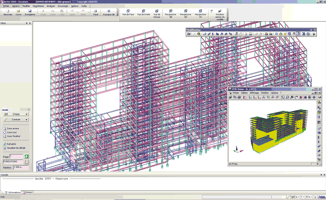Open the Fichier menu
This screenshot has width=326, height=200.
coord(6,6)
